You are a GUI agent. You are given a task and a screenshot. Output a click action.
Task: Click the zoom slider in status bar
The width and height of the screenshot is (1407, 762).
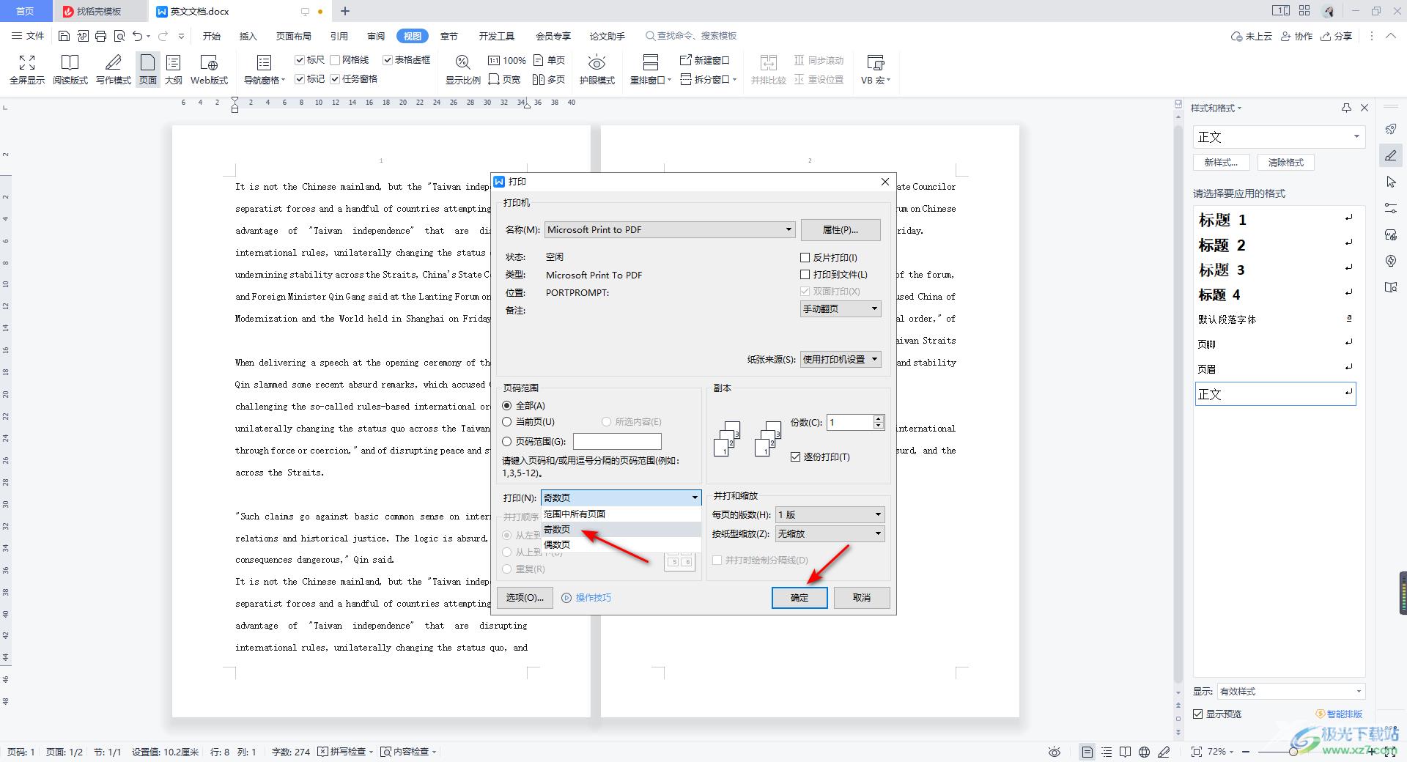pos(1293,752)
